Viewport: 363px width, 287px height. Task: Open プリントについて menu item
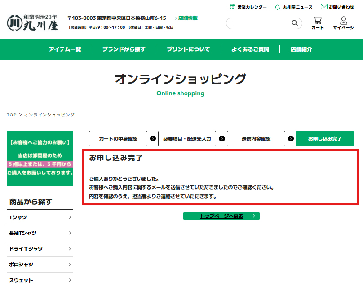click(188, 49)
